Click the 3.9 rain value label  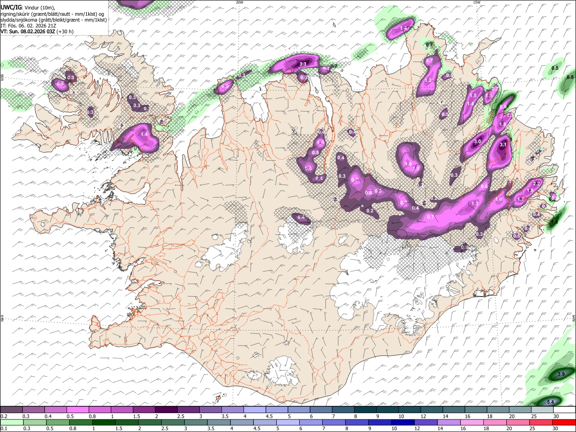click(561, 374)
